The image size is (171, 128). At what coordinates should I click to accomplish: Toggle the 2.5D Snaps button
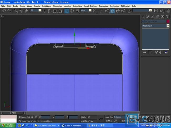point(107,11)
